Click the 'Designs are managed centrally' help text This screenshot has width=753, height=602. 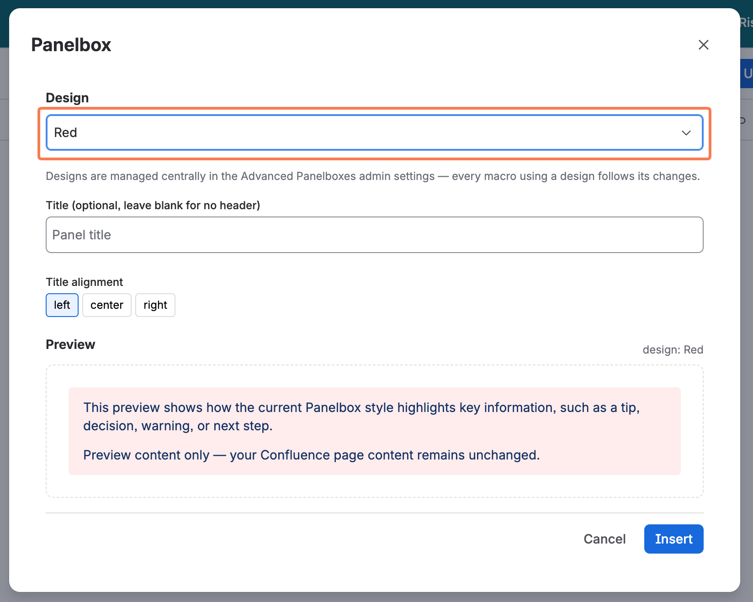tap(372, 176)
